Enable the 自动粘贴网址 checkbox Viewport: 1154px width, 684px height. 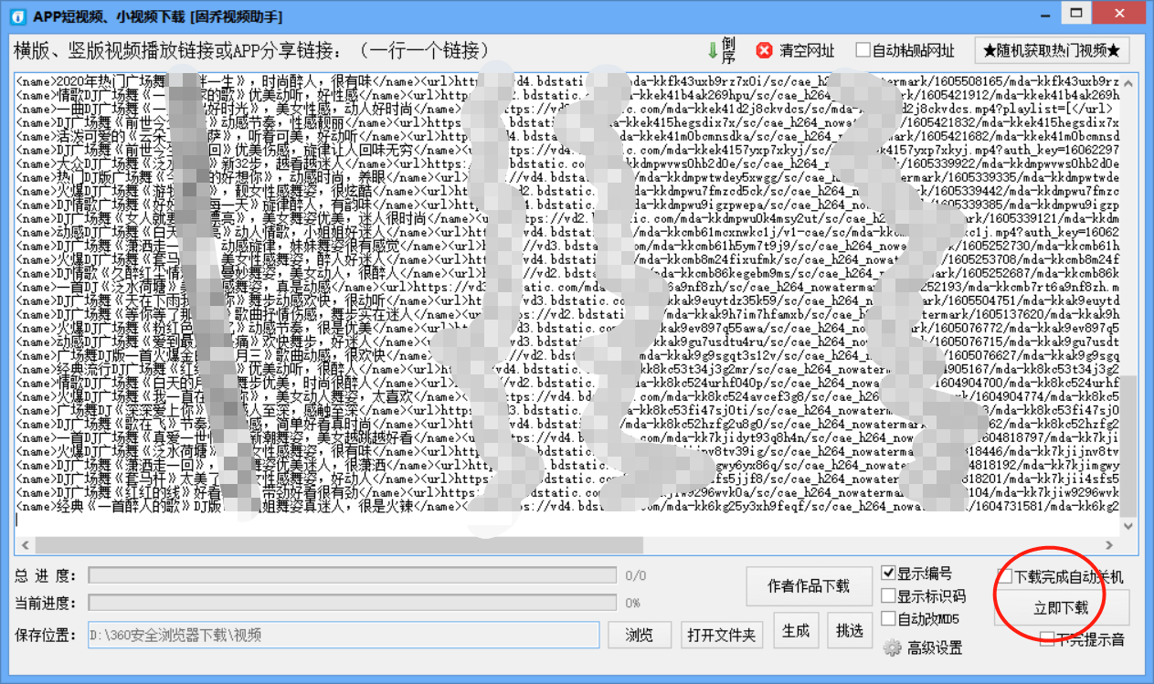[x=862, y=51]
